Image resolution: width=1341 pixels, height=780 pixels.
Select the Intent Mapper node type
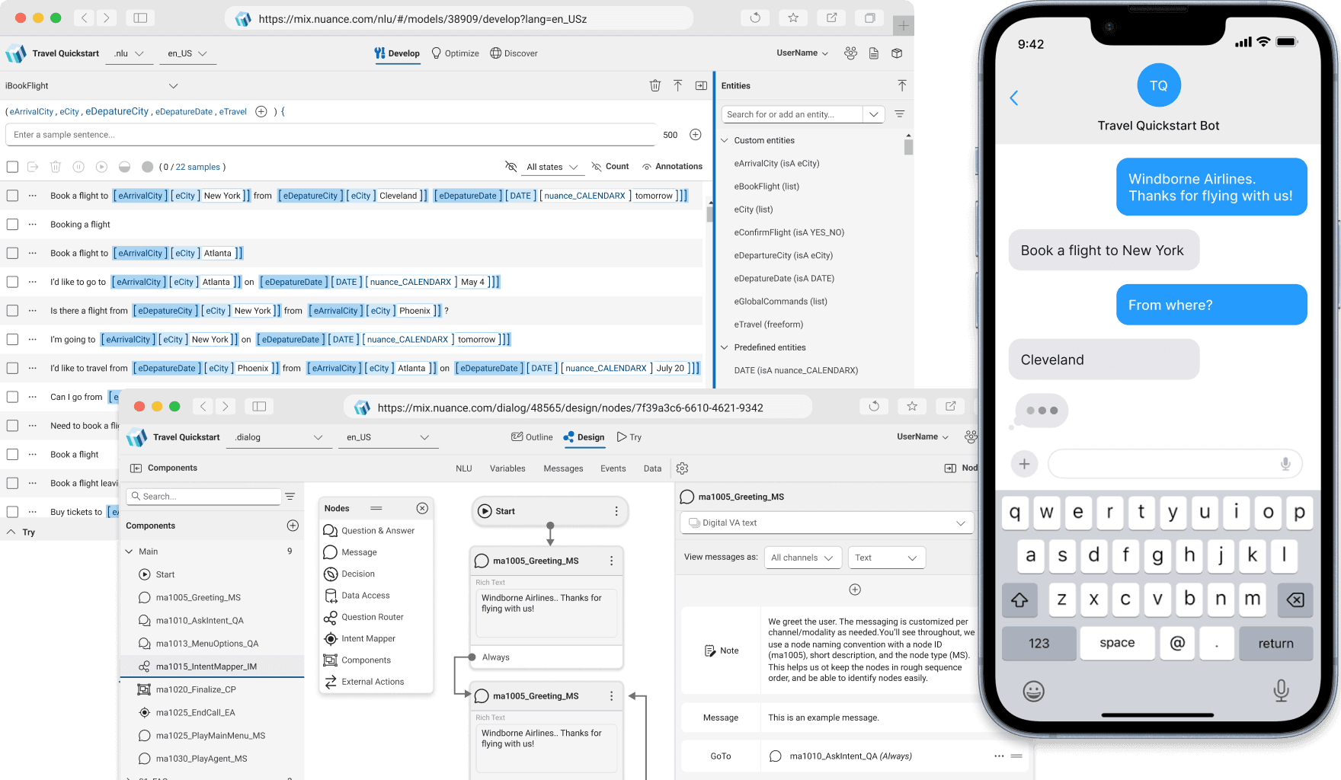[360, 639]
